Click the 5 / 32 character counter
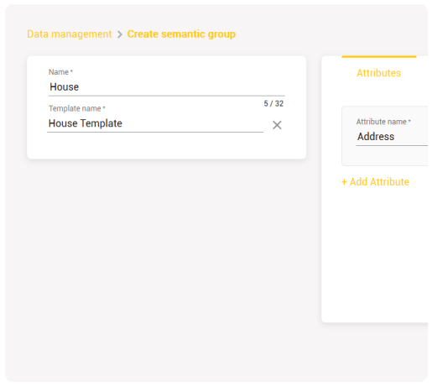This screenshot has height=386, width=432. (x=273, y=103)
